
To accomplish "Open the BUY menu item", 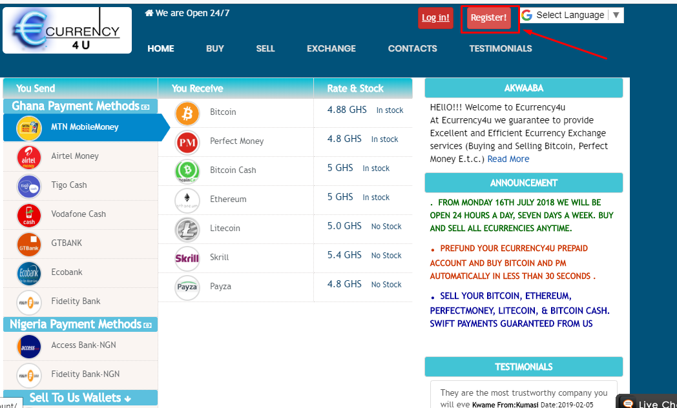I will tap(215, 48).
